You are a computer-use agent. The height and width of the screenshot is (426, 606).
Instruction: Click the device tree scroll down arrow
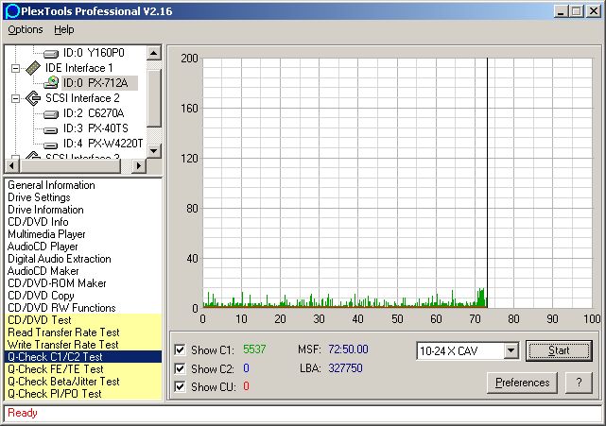(x=154, y=150)
